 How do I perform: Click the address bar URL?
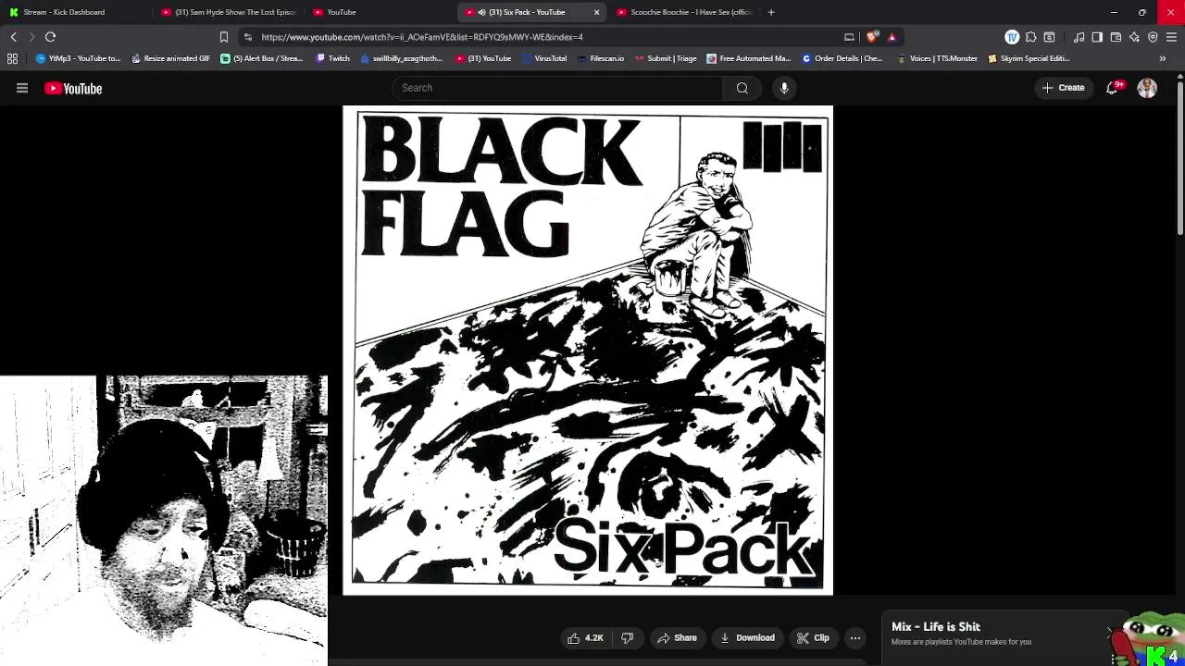point(422,37)
